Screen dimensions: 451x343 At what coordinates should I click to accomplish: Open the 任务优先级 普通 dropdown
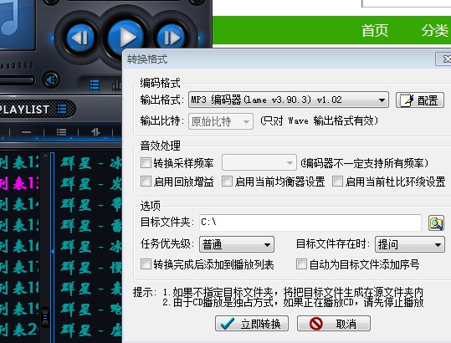pyautogui.click(x=237, y=244)
